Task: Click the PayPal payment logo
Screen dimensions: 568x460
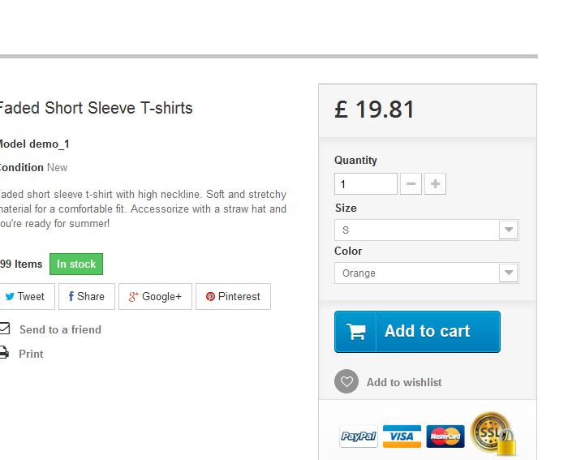Action: pyautogui.click(x=359, y=436)
